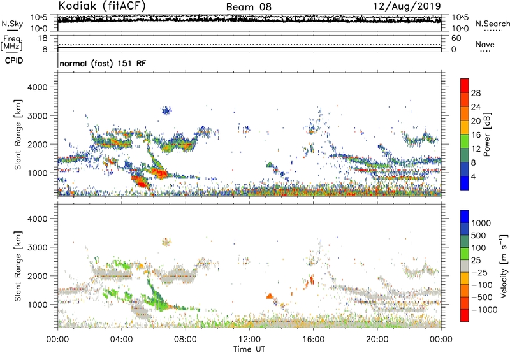Click the 'Nave' legend label
The height and width of the screenshot is (353, 510).
485,44
